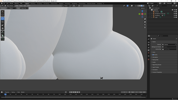
Task: Play the animation forward
Action: [x=76, y=92]
